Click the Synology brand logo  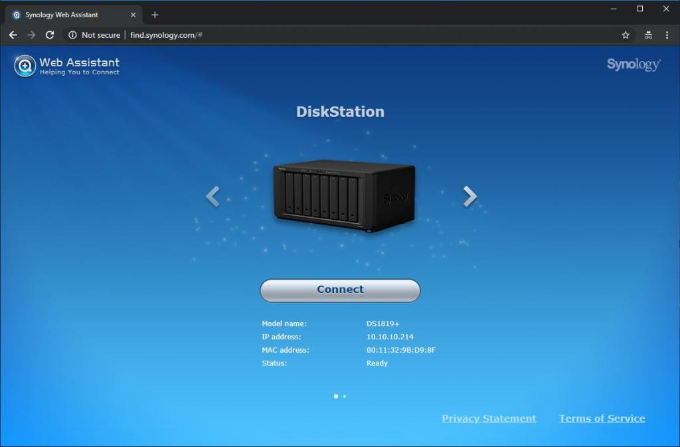[634, 64]
